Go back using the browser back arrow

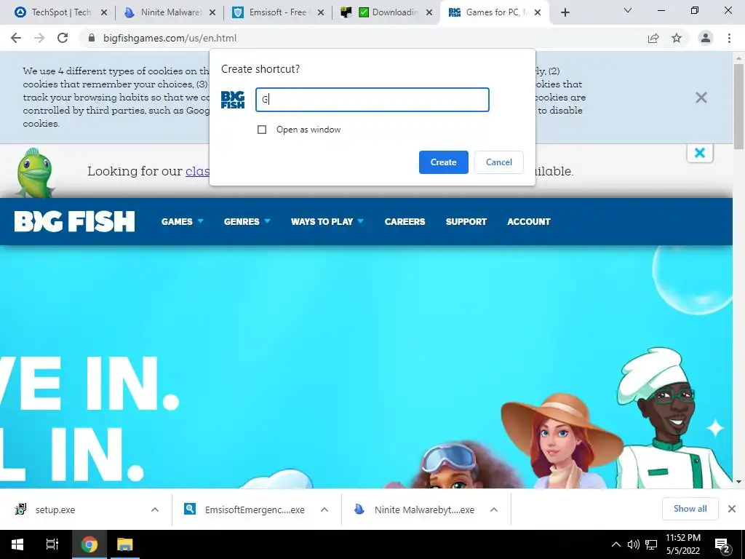point(16,38)
